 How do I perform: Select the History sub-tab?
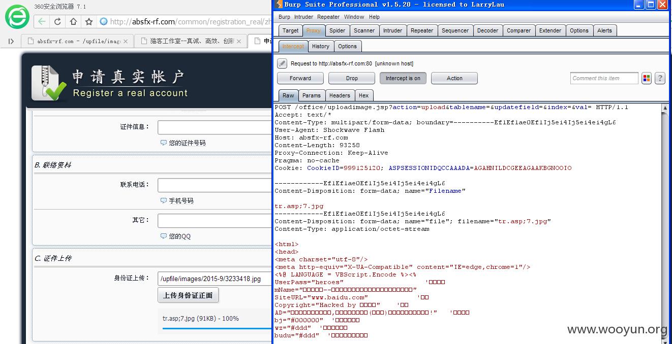coord(320,46)
